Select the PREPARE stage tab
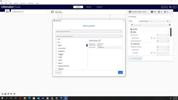This screenshot has height=100, width=178. (78, 7)
